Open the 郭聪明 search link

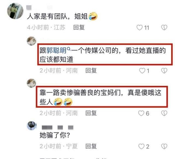click(x=57, y=50)
